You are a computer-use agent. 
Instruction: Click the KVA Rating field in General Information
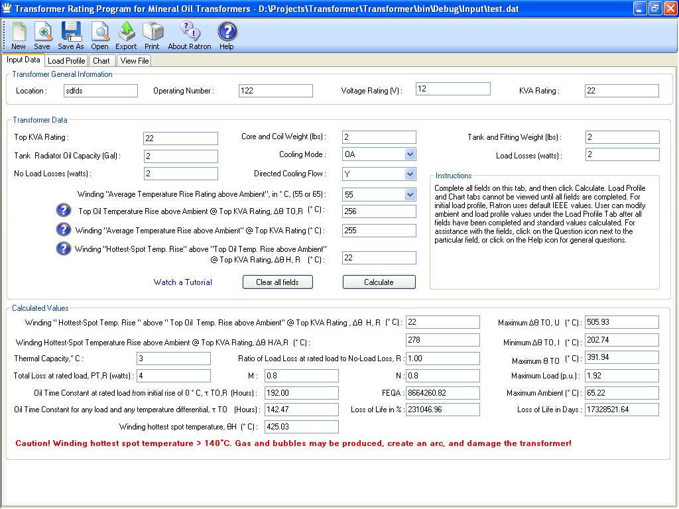622,91
